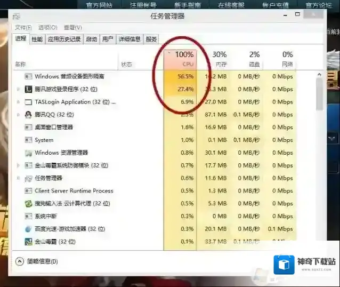Screen dimensions: 340x287
Task: Click the 金山毒霸 (32 位) process icon
Action: 29,242
